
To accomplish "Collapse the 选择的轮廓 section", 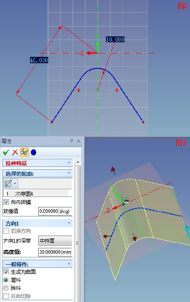I will (x=69, y=173).
